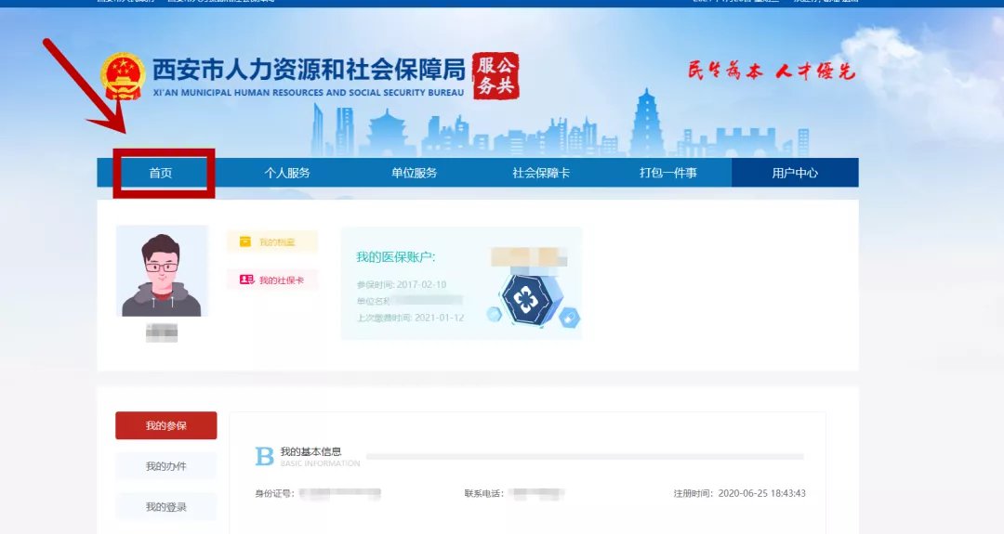Click the hexagonal medical insurance icon
Image resolution: width=1004 pixels, height=534 pixels.
(525, 299)
